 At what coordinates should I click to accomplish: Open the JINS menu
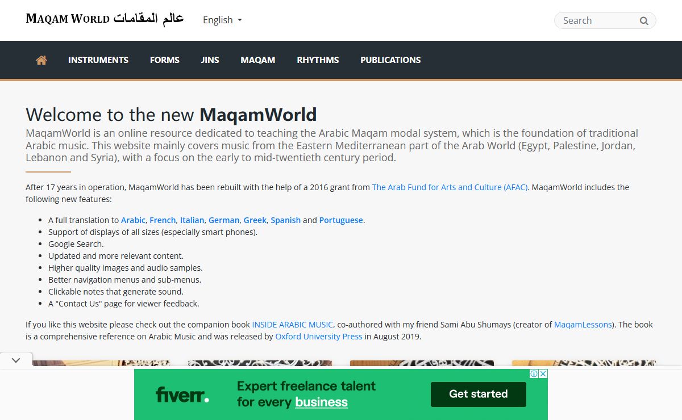click(210, 60)
